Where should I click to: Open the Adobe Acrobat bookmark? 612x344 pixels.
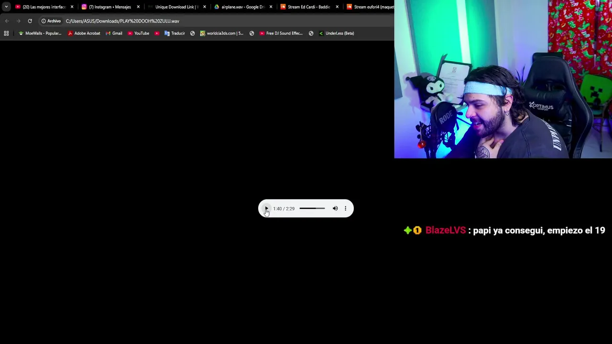[84, 33]
